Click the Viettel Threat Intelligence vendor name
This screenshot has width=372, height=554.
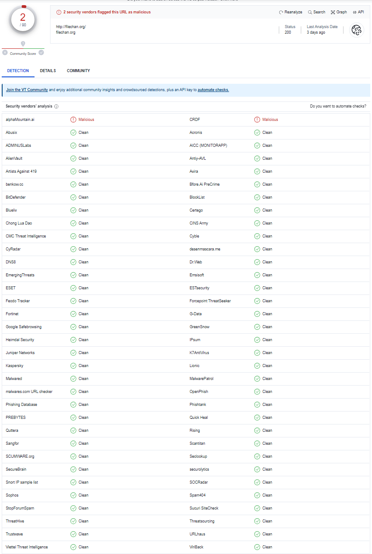point(27,547)
